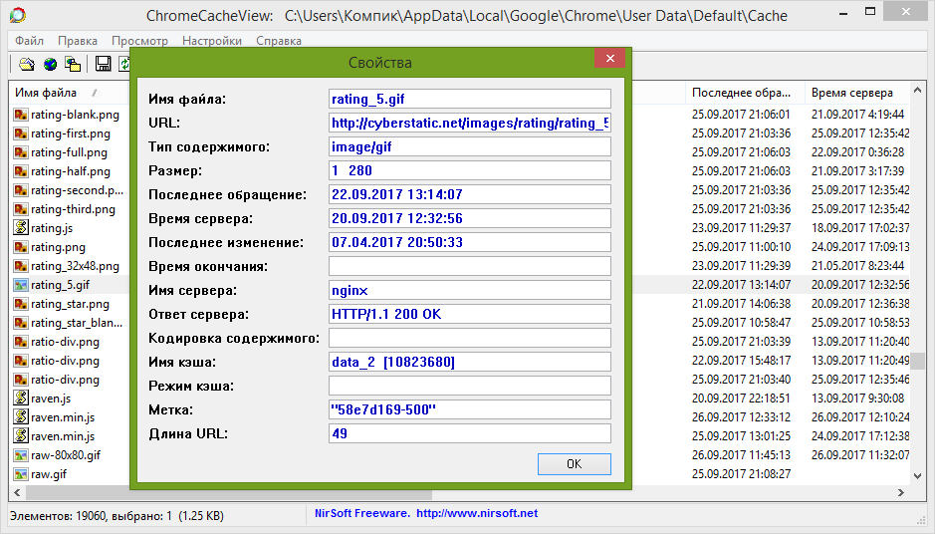Click the floppy disk save toolbar icon
935x534 pixels.
coord(103,65)
